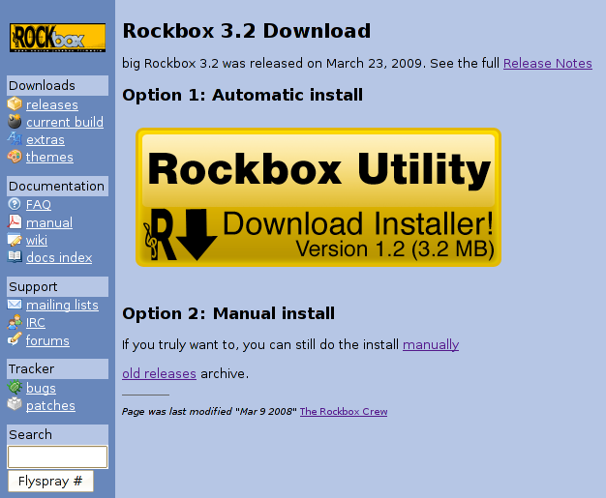Open The Rockbox Crew link
The image size is (606, 498).
[344, 412]
